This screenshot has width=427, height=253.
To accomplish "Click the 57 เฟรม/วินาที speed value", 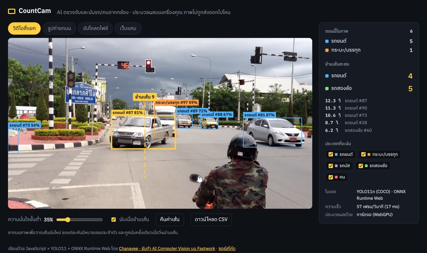I will point(378,206).
